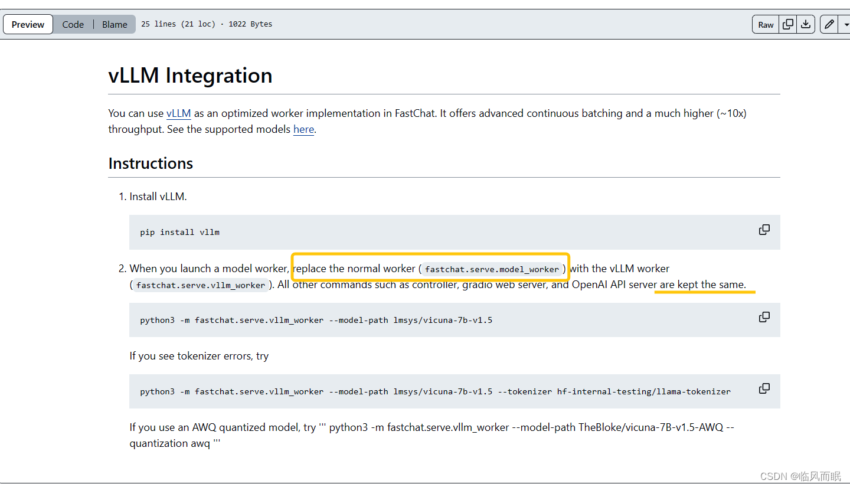Copy the vllm_worker vicuna-7b-v1.5 command

click(x=764, y=317)
